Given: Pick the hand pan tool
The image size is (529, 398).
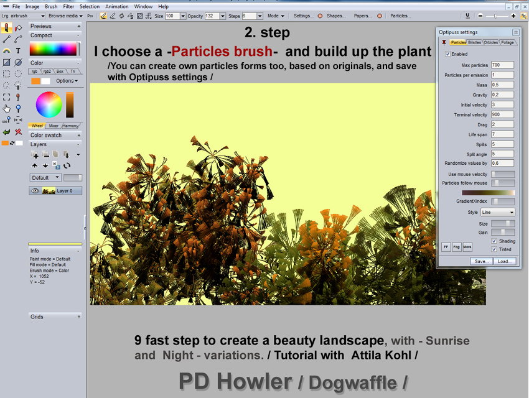Looking at the screenshot, I should pyautogui.click(x=6, y=108).
